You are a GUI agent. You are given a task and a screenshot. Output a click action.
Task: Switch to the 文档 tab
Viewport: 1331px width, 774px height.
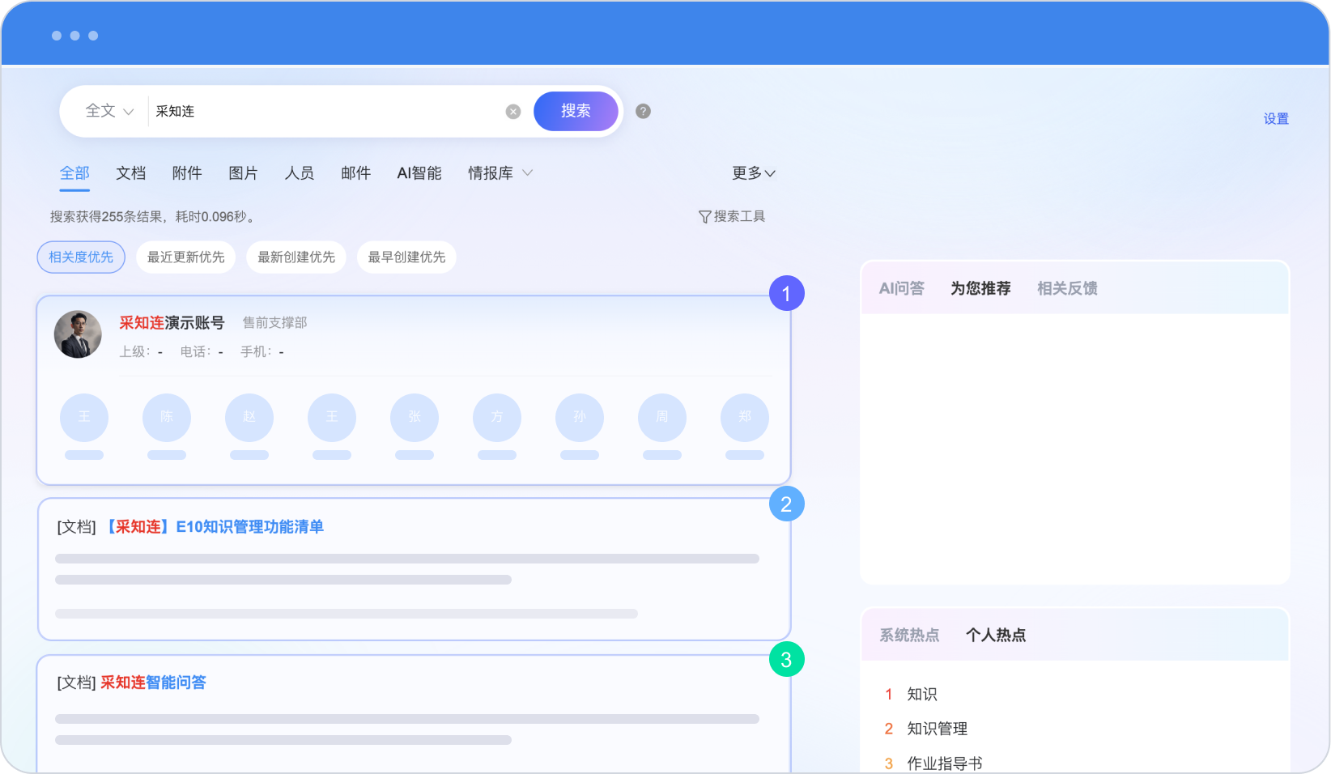130,173
